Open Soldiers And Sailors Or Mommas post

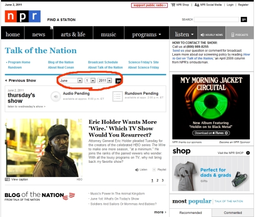123,204
